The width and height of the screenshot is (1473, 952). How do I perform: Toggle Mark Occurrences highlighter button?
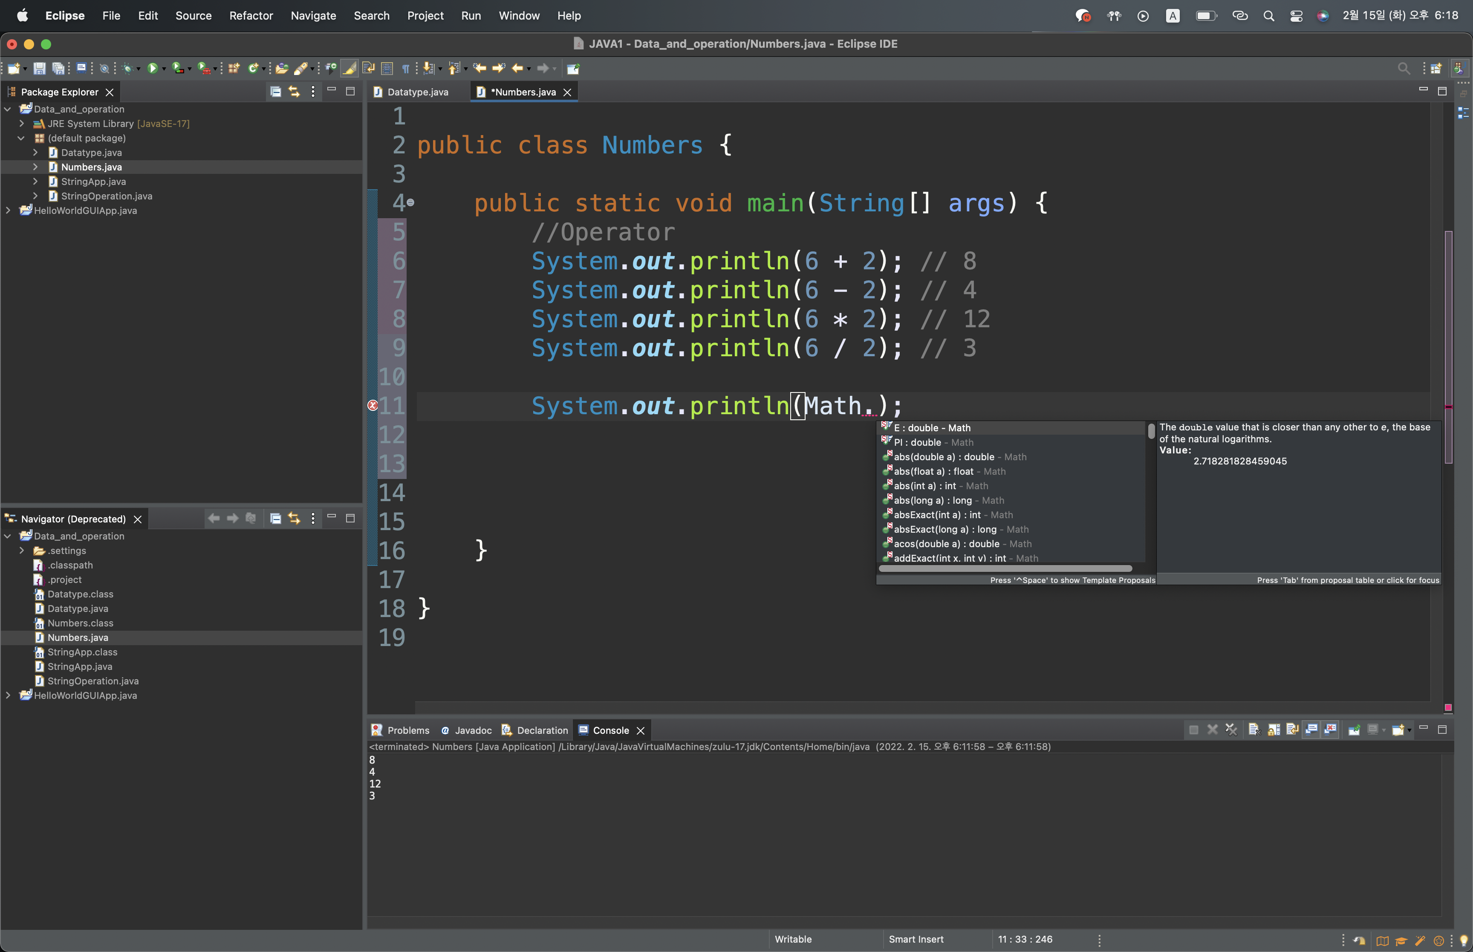pos(349,68)
